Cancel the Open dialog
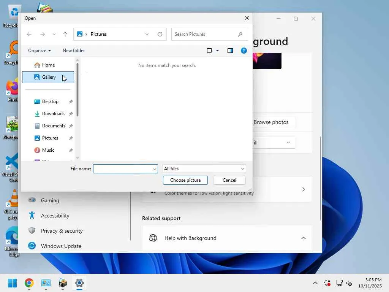Screen dimensions: 389x292 pyautogui.click(x=229, y=180)
